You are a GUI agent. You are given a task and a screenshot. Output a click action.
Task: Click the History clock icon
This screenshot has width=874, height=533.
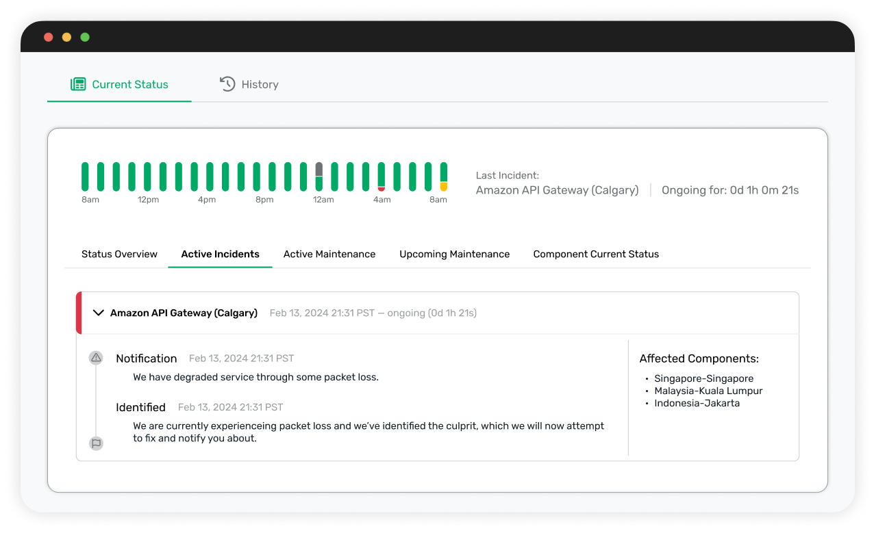227,83
